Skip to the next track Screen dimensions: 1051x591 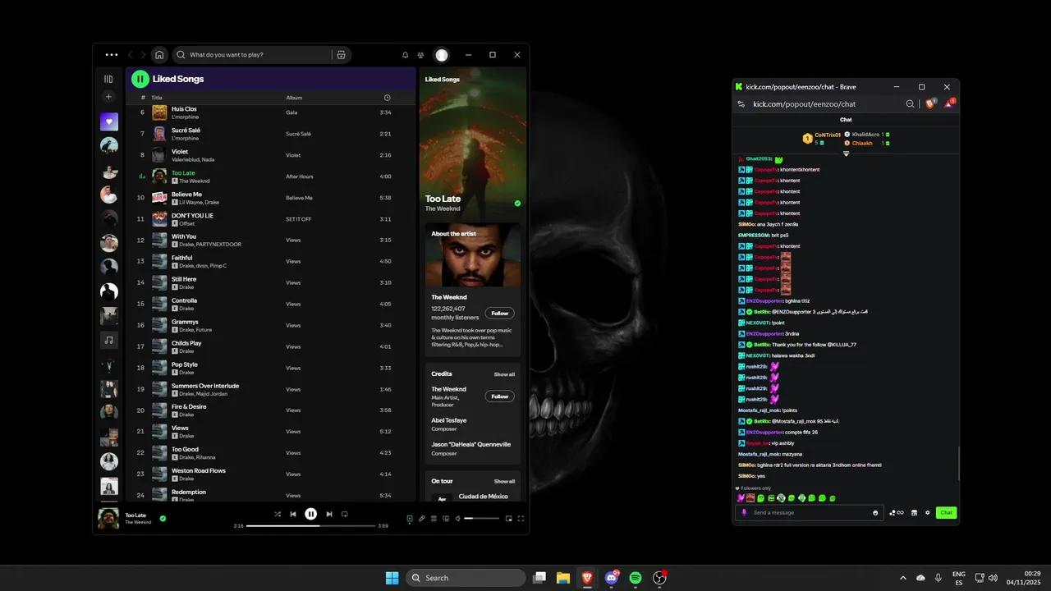[x=329, y=514]
